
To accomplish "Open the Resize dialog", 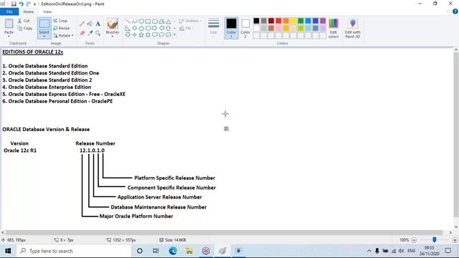I will (62, 28).
